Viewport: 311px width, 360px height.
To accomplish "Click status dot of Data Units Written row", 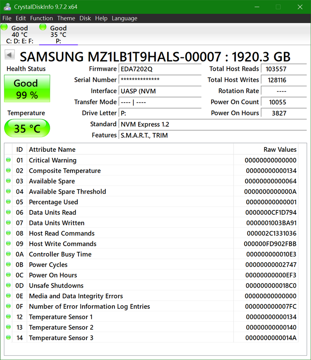I will coord(9,222).
